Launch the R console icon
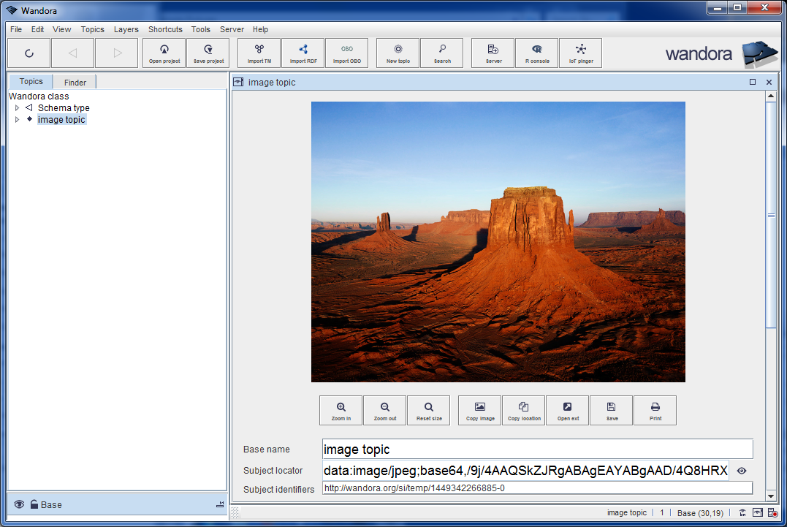The image size is (787, 527). pos(536,53)
